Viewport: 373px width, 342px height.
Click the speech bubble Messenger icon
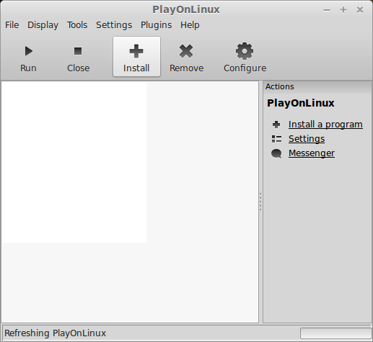(x=276, y=153)
